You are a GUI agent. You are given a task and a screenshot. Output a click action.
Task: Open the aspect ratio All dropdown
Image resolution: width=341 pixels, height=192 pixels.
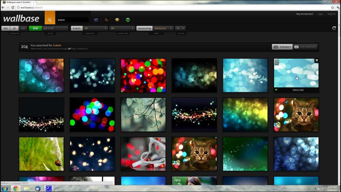click(122, 28)
